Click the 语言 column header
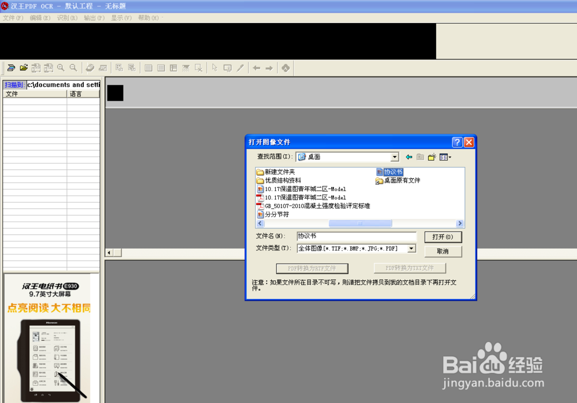The width and height of the screenshot is (577, 403). click(x=83, y=94)
